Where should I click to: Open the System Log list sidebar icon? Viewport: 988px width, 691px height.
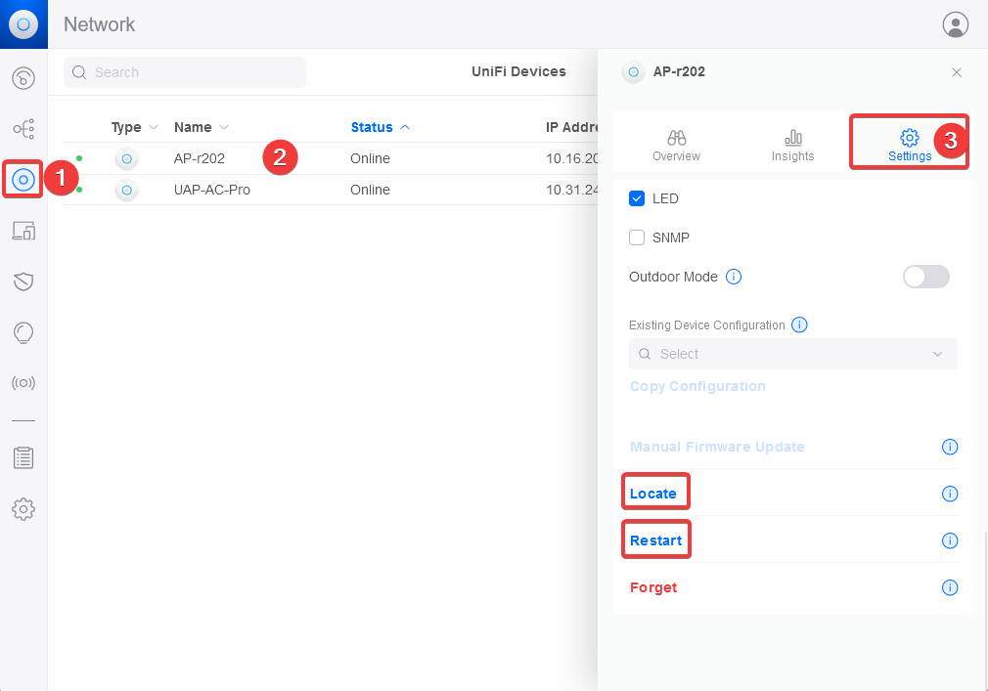[23, 458]
